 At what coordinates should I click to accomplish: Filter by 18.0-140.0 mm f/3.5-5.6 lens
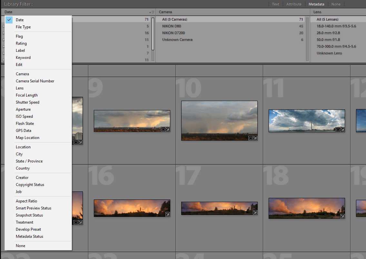338,26
